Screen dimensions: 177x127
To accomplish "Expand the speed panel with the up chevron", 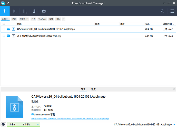I will click(38, 124).
